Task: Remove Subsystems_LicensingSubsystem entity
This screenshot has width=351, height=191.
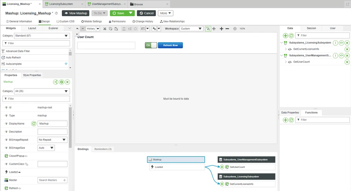Action: click(x=347, y=43)
